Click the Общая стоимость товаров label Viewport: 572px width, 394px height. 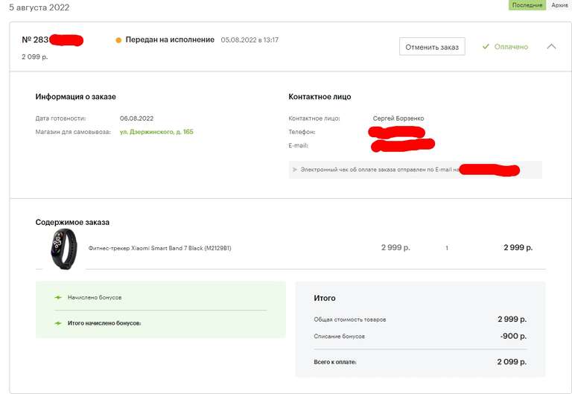(350, 320)
